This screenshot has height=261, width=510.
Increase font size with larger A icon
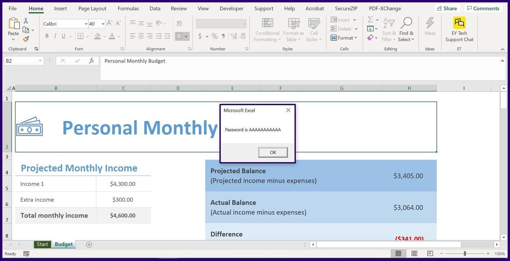pos(110,24)
